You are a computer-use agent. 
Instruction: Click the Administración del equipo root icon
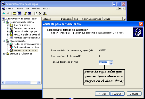pos(4,19)
